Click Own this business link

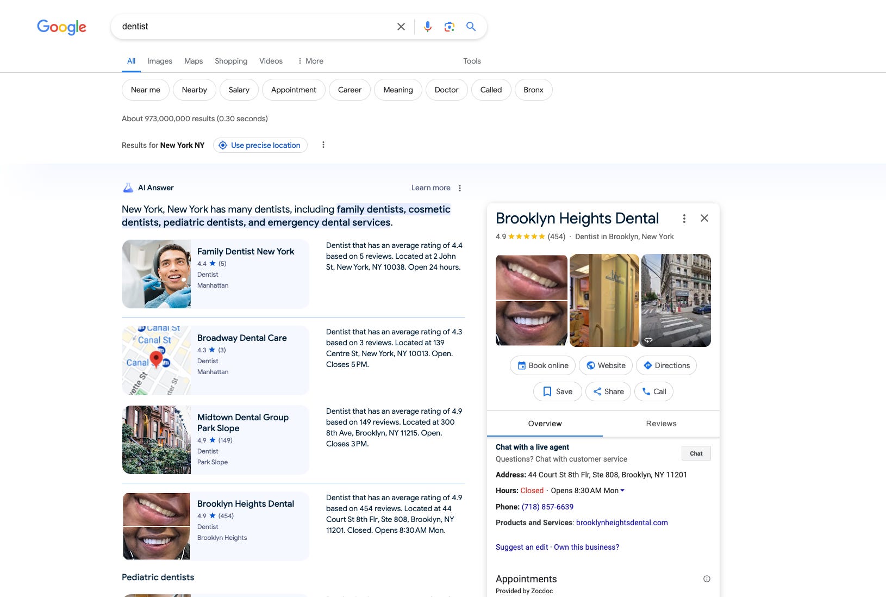point(586,547)
